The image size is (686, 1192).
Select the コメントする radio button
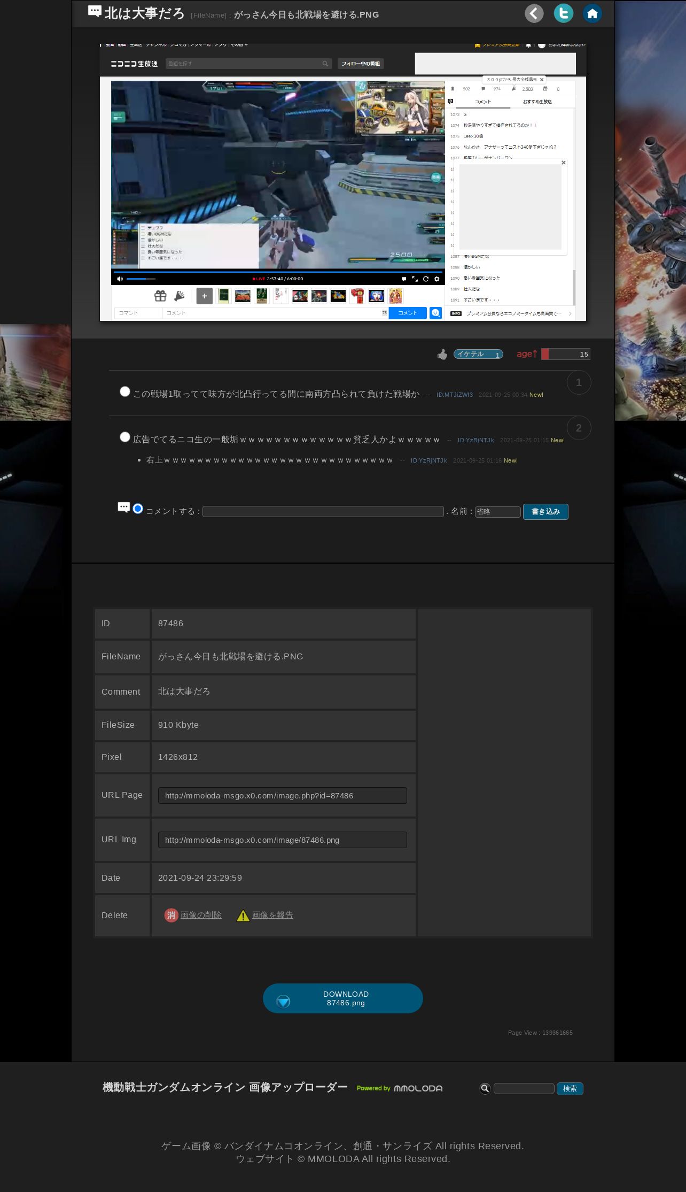point(138,509)
